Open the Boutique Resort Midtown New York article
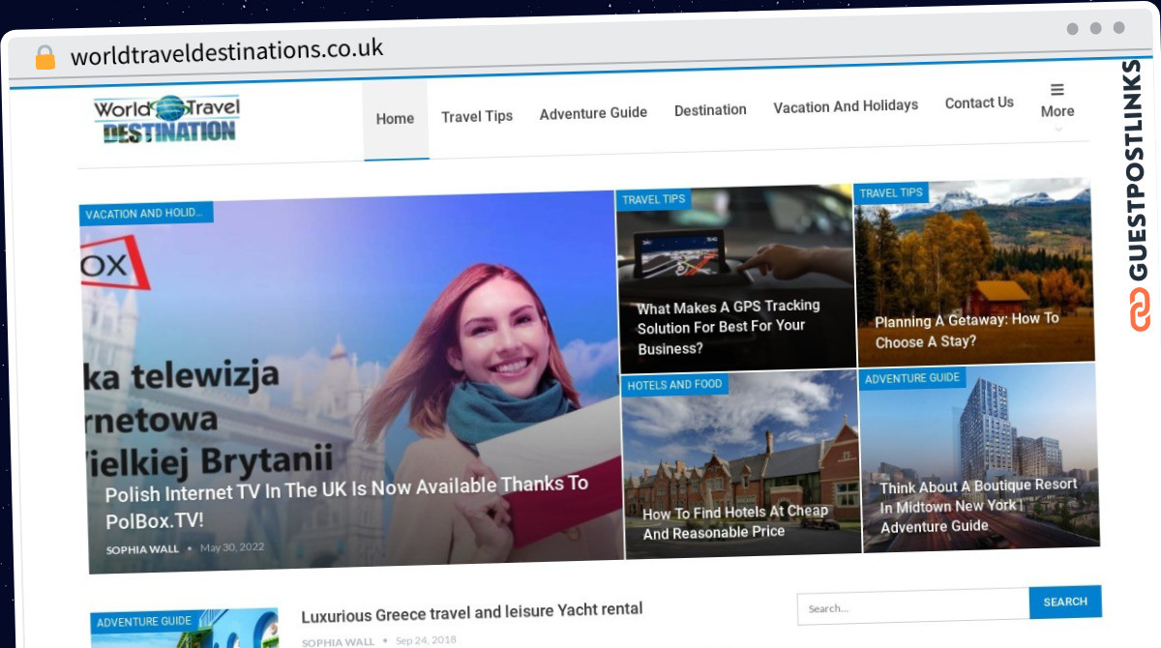 click(978, 506)
